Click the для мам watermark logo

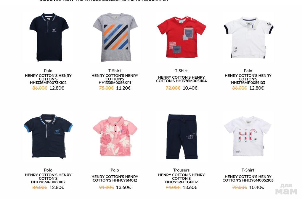pos(286,189)
